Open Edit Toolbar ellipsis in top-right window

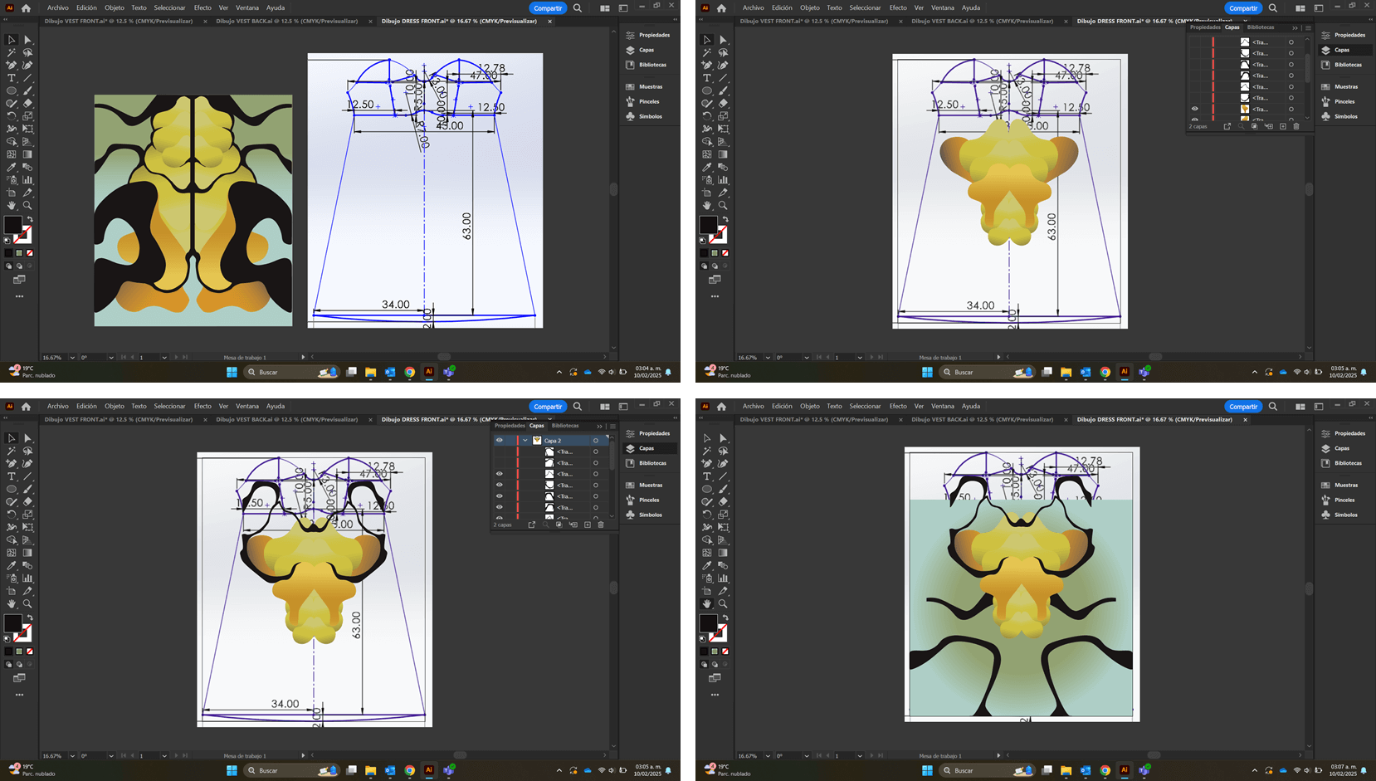(x=715, y=296)
